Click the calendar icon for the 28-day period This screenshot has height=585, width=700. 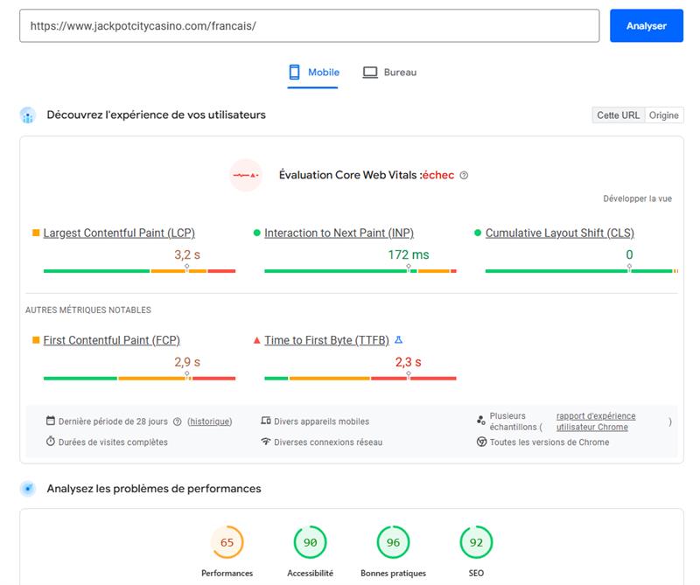[51, 421]
